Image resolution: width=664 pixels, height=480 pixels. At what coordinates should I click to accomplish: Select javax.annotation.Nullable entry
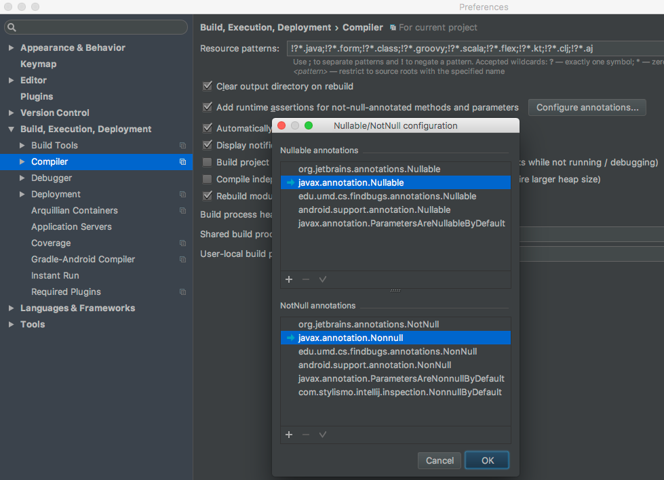[395, 183]
